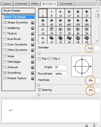Screen dimensions: 101x127
Task: Select the chalk 11 brush preset
Action: [43, 39]
